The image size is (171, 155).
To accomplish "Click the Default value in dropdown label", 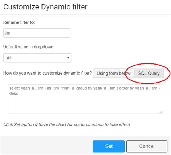I will point(28,47).
